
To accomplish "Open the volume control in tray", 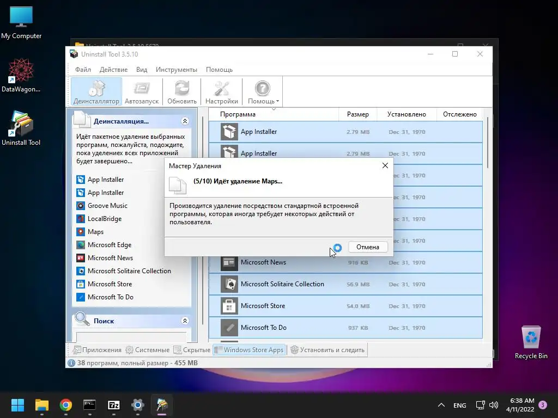I will coord(494,405).
